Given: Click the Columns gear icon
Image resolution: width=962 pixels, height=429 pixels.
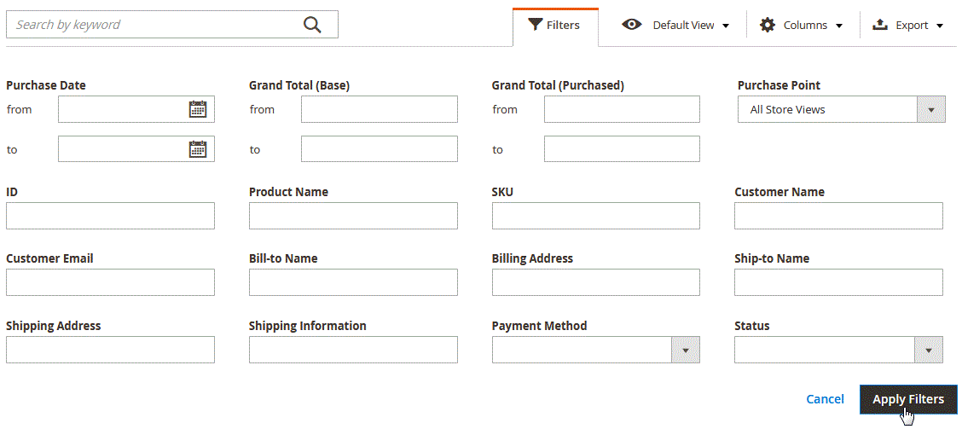Looking at the screenshot, I should [x=767, y=26].
